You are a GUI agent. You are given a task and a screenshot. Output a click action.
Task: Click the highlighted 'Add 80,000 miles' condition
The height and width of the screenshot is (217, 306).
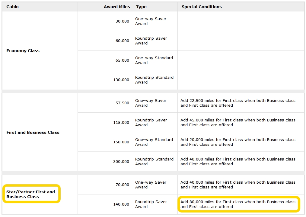[x=238, y=204]
